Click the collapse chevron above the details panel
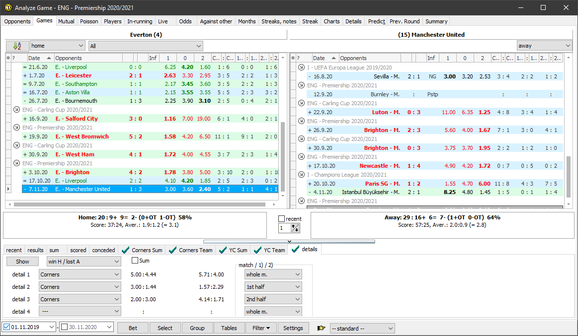578x336 pixels. coord(289,242)
